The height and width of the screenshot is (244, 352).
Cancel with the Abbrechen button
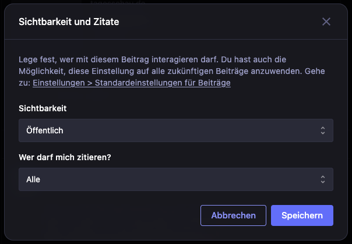click(233, 215)
